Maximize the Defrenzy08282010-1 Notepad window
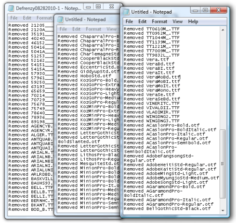Screen dimensions: 236x223 98,7
